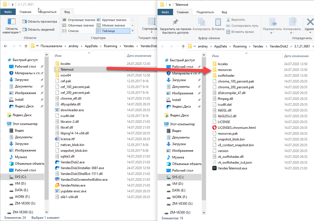
Task: Open Поделиться tab in Telemost window
Action: click(x=205, y=12)
